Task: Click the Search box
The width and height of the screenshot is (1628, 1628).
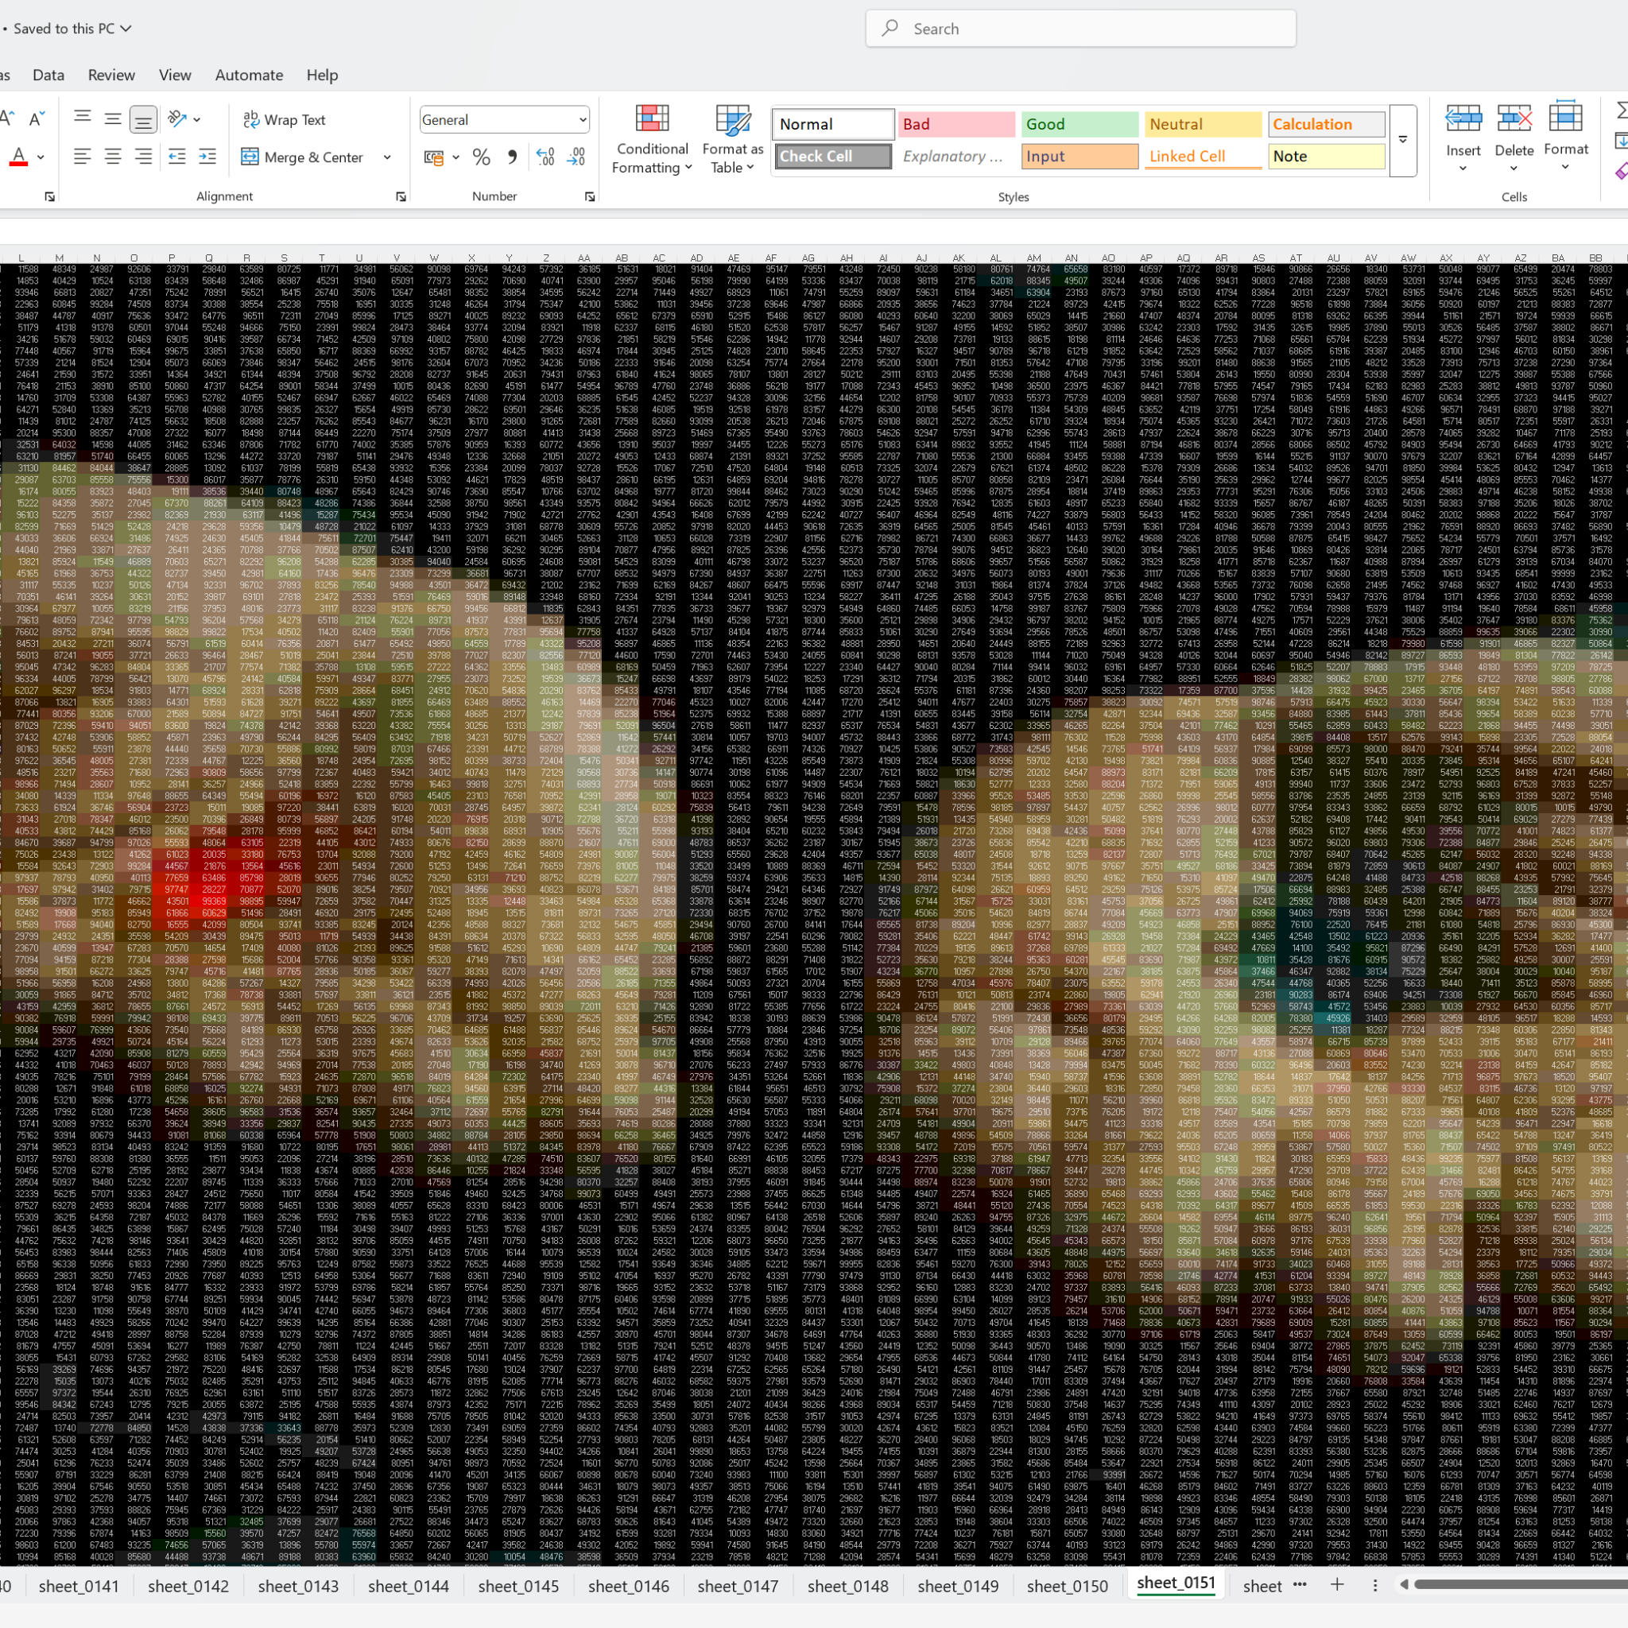Action: pyautogui.click(x=1080, y=29)
